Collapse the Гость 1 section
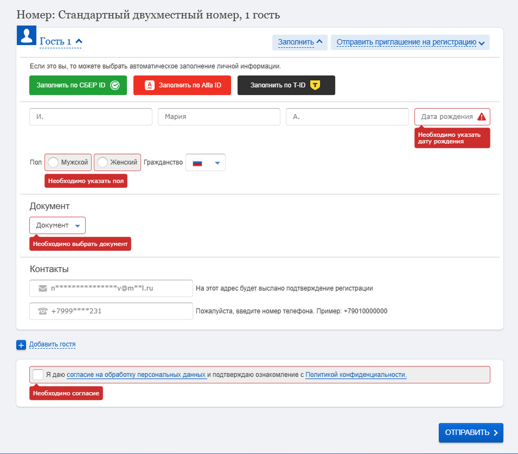518x454 pixels. click(61, 42)
